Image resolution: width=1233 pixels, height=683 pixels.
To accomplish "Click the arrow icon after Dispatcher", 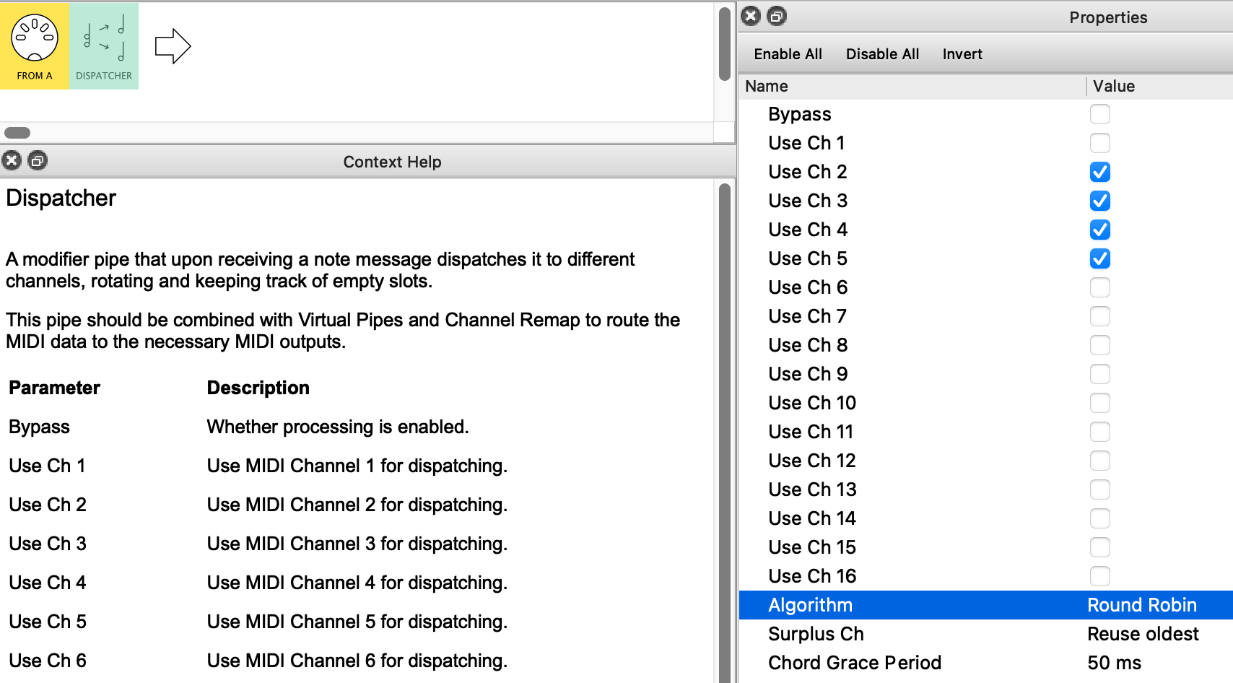I will click(173, 46).
